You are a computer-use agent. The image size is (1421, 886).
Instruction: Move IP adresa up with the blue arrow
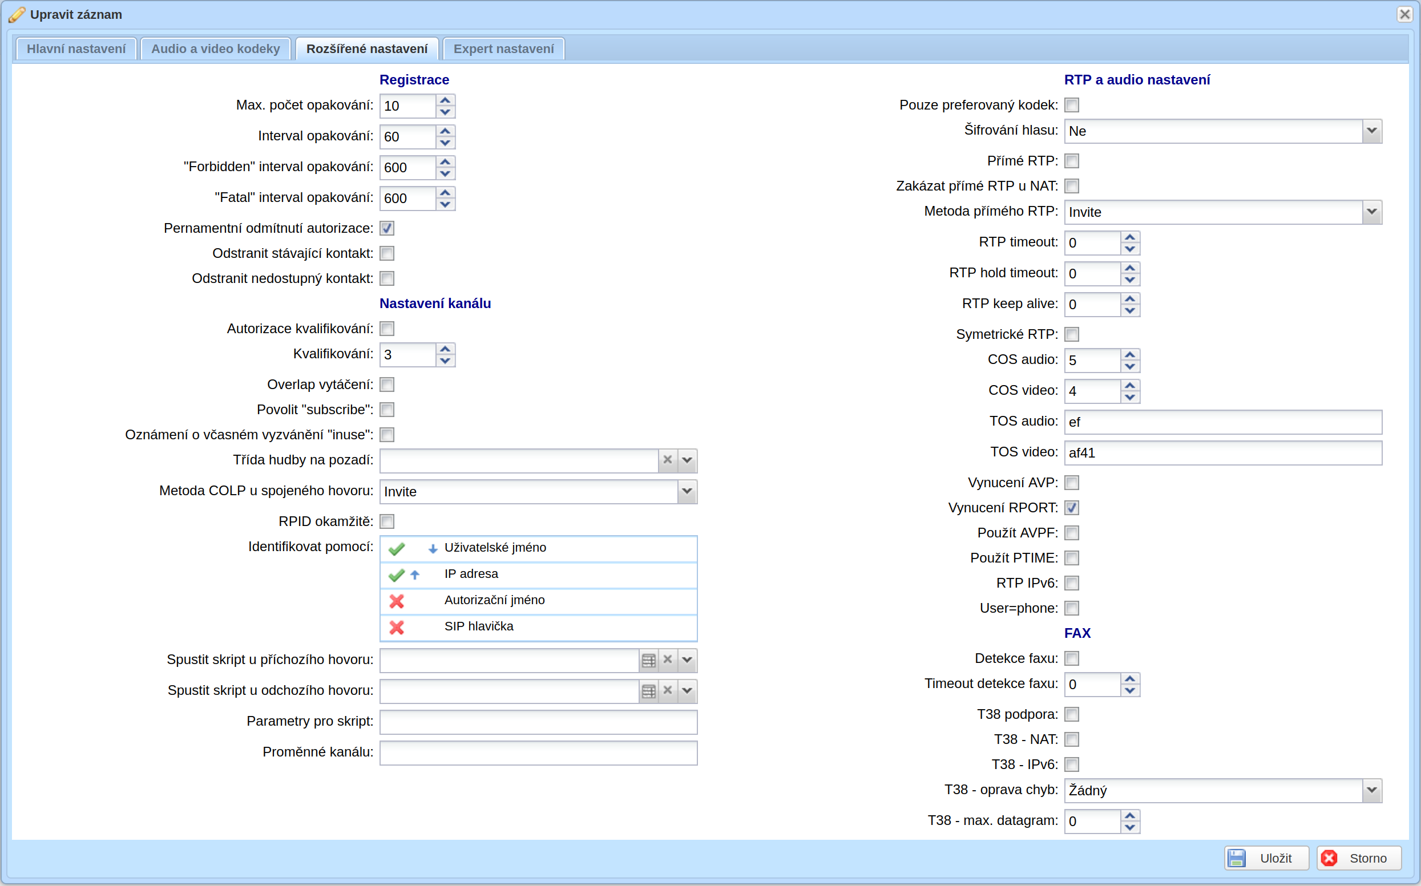(415, 575)
